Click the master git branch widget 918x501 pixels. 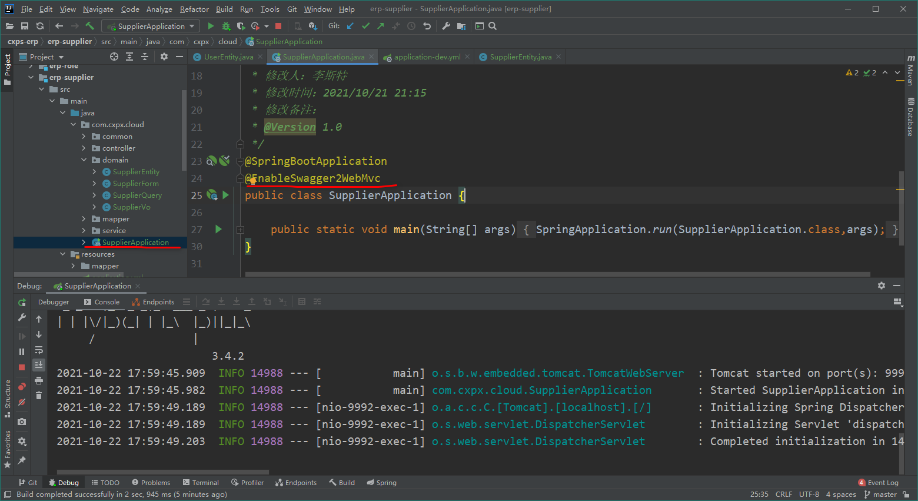coord(880,495)
